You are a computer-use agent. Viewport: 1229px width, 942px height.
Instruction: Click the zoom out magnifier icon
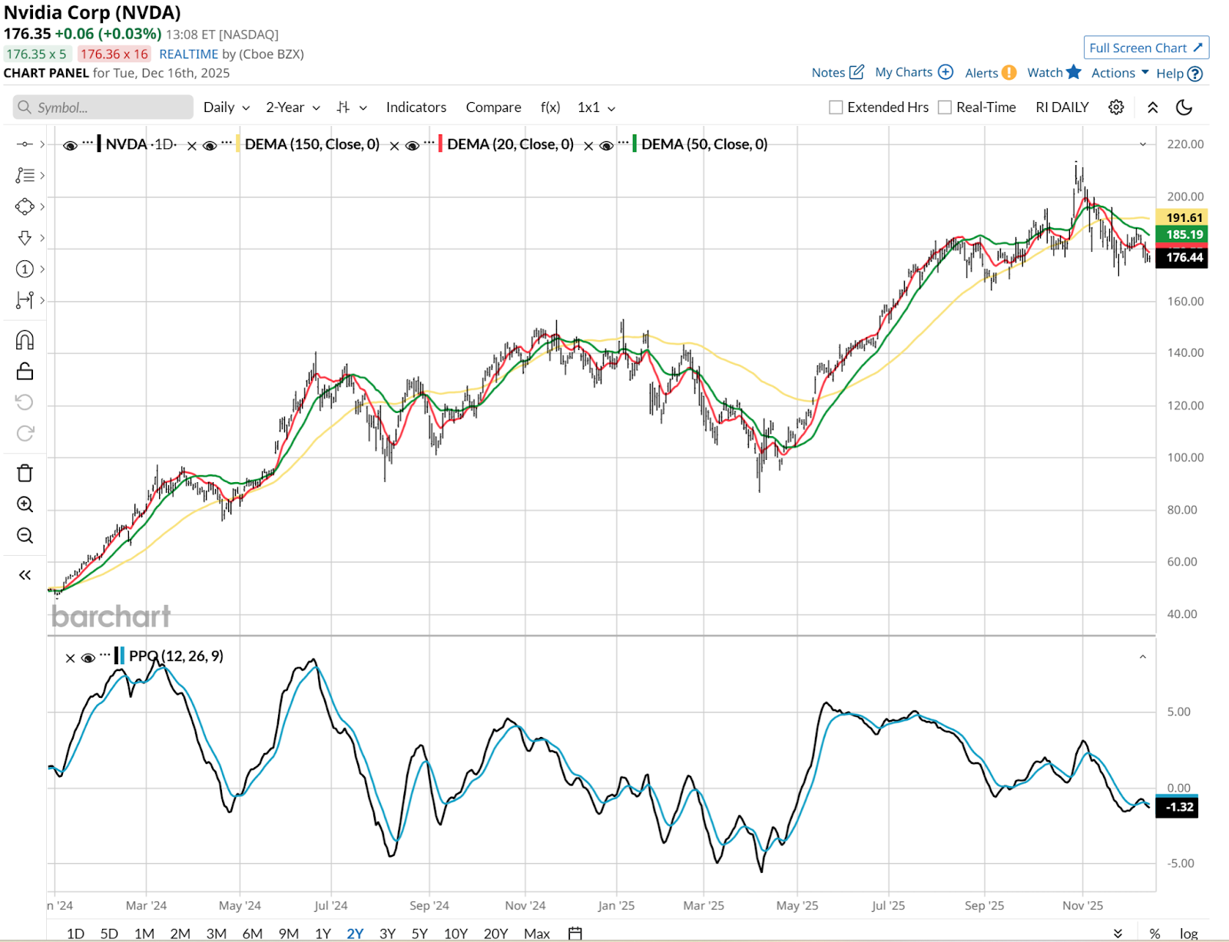25,536
